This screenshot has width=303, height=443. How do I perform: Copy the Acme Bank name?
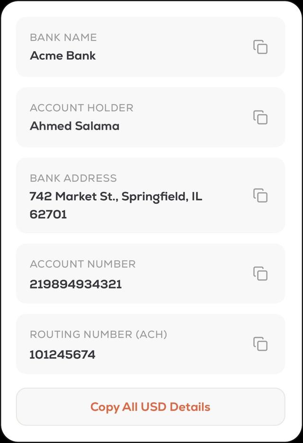(x=261, y=47)
